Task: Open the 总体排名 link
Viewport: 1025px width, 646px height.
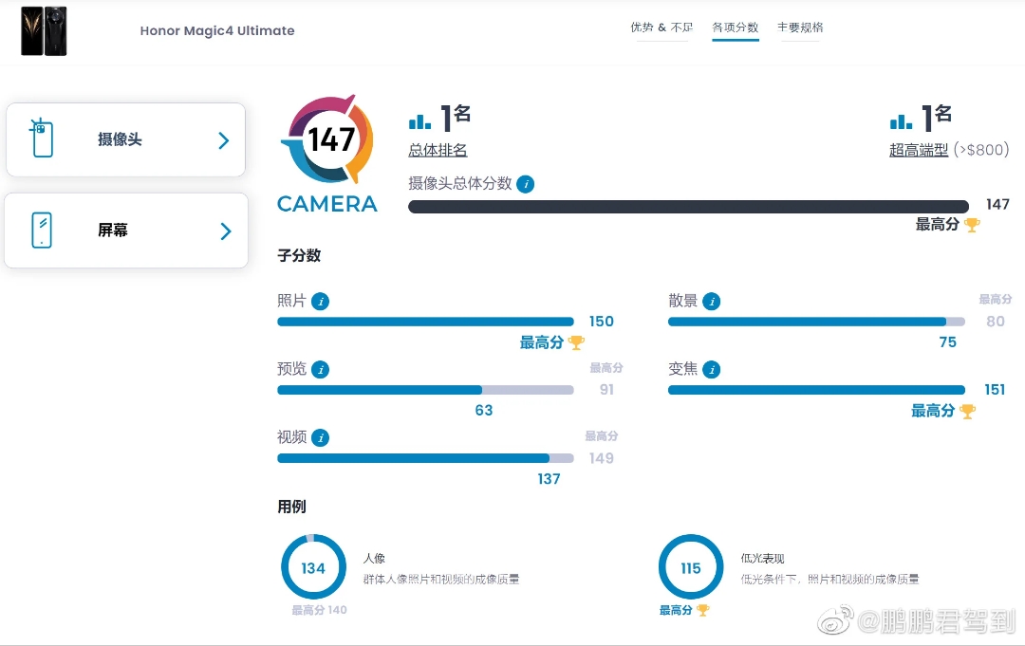Action: 438,150
